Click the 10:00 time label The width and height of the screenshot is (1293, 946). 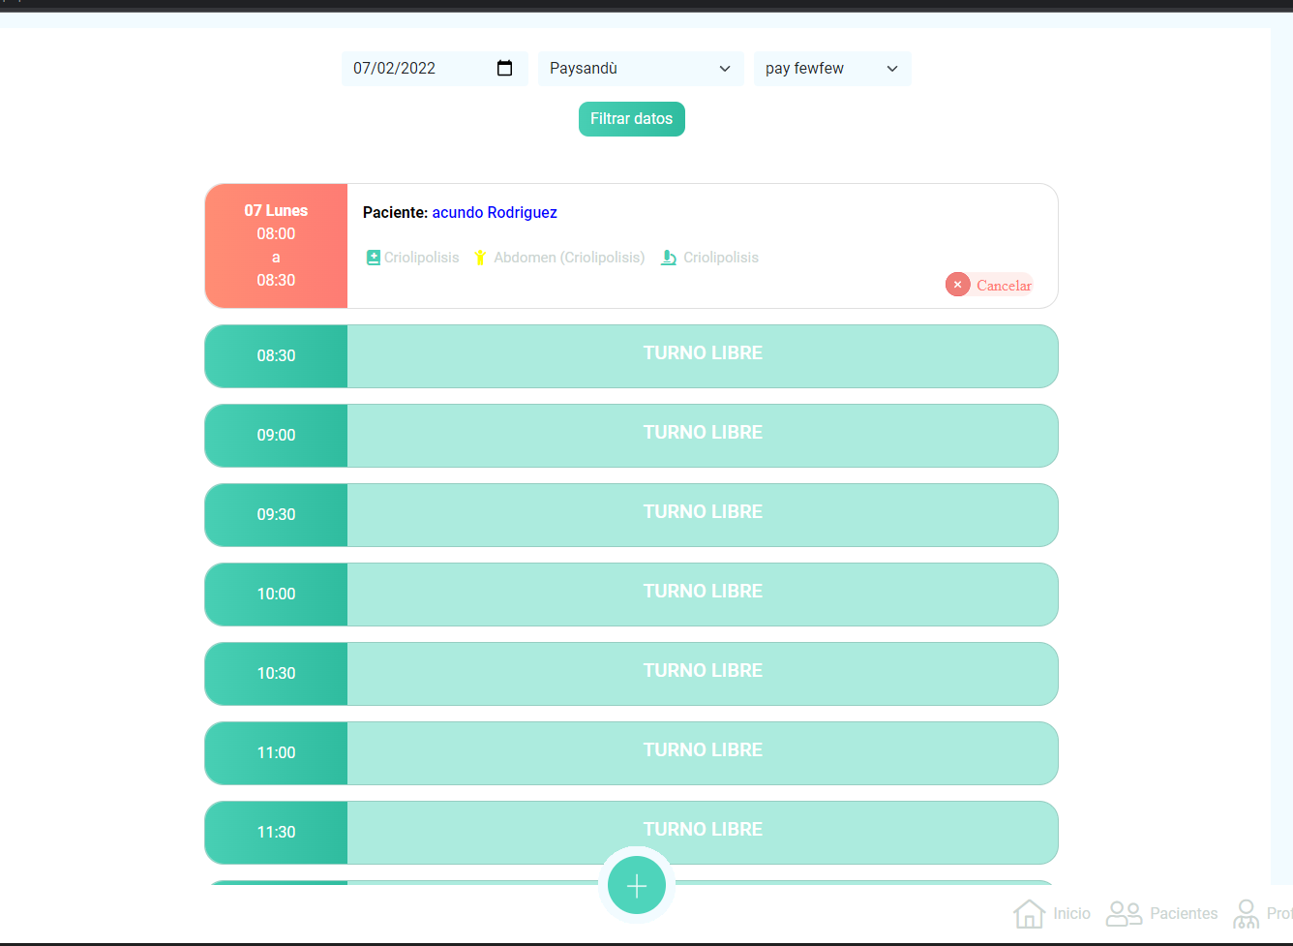[x=276, y=595]
